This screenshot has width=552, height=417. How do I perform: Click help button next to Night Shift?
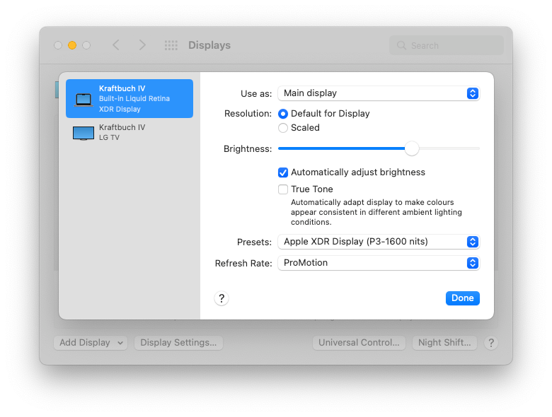coord(491,343)
